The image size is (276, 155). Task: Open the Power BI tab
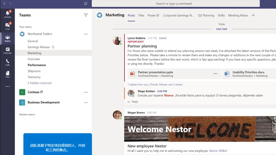pos(153,15)
